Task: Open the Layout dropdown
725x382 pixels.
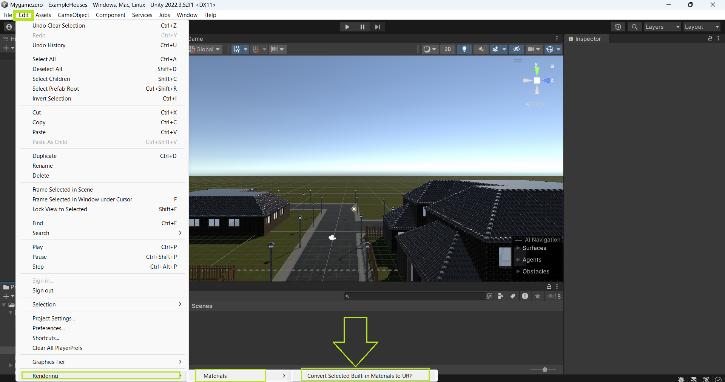Action: click(x=702, y=27)
